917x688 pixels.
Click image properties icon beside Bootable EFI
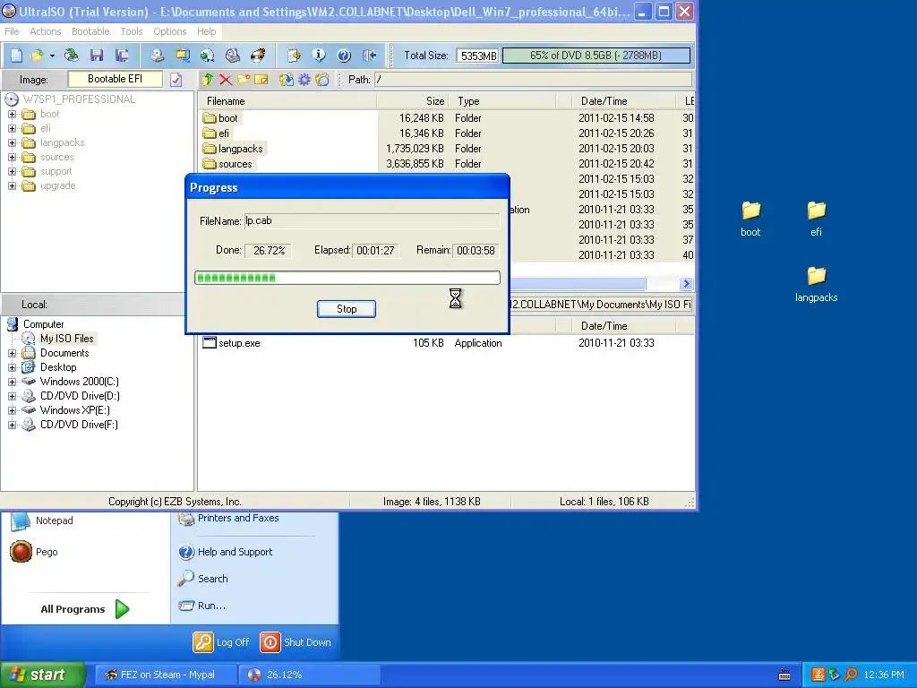[x=176, y=80]
